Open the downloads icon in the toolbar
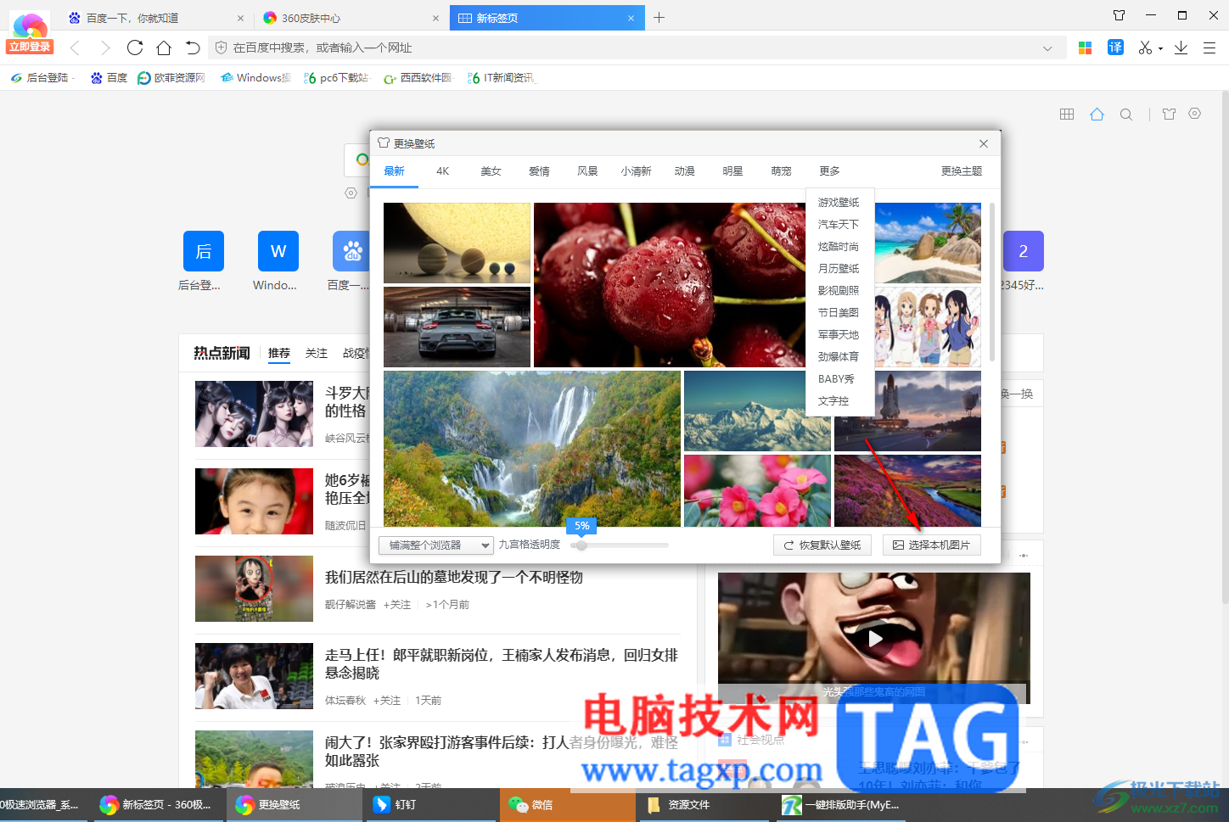Screen dimensions: 1229x822 1181,48
